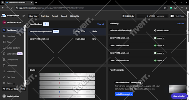The width and height of the screenshot is (189, 100).
Task: Go to Members in the sidebar
Action: tap(11, 36)
